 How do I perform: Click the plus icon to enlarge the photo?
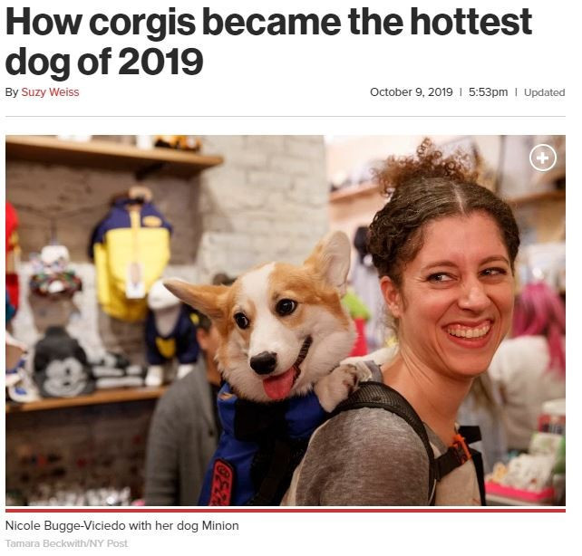click(x=542, y=158)
